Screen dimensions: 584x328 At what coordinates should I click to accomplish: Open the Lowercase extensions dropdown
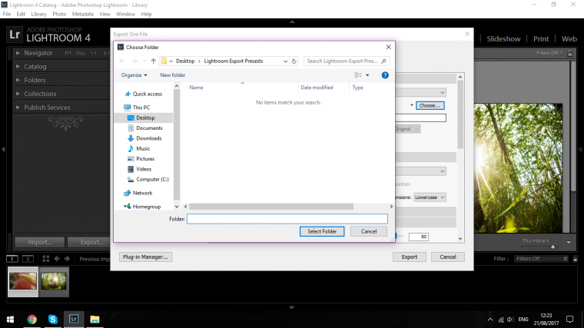430,197
